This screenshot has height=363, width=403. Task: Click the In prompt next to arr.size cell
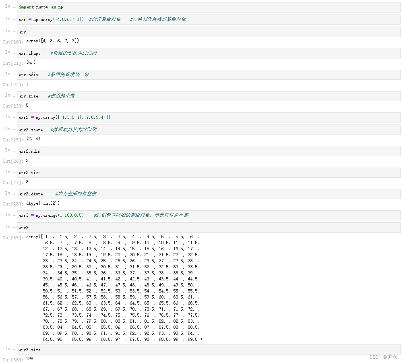click(7, 95)
